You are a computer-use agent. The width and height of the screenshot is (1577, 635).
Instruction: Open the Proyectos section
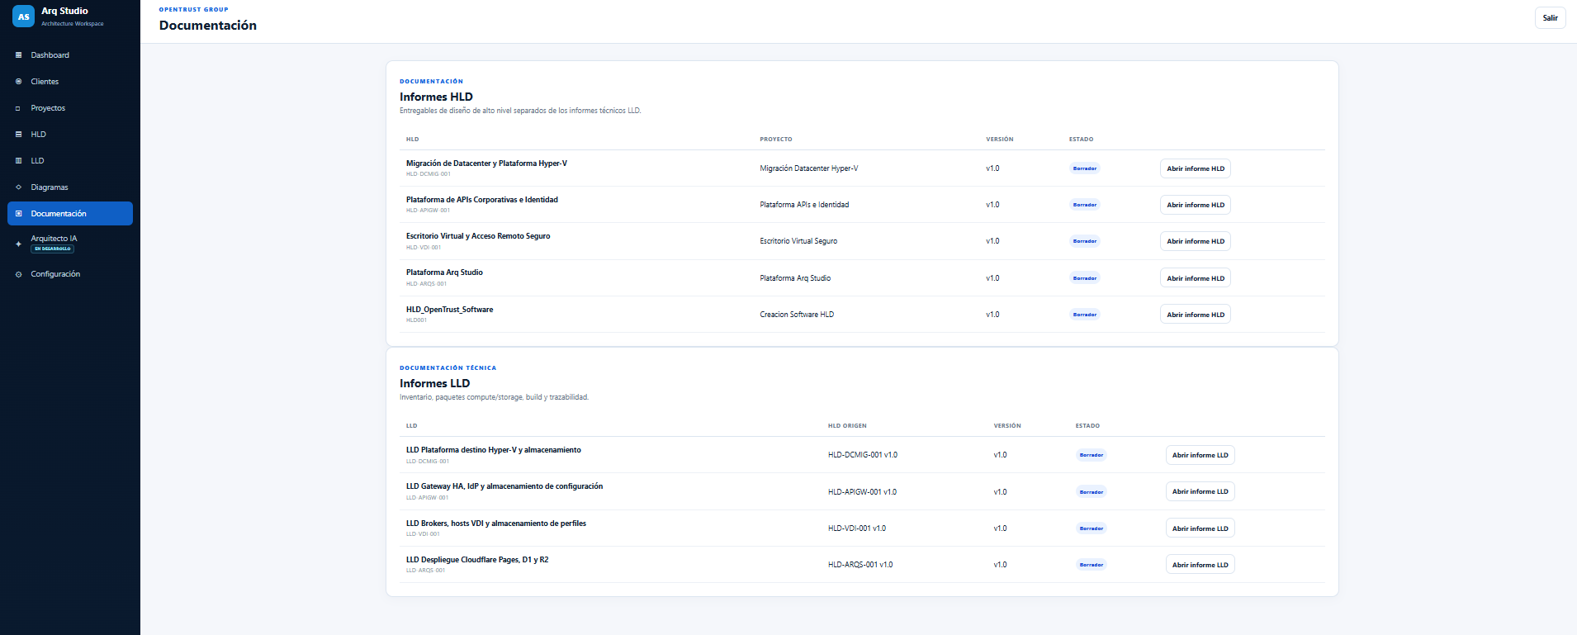coord(70,108)
